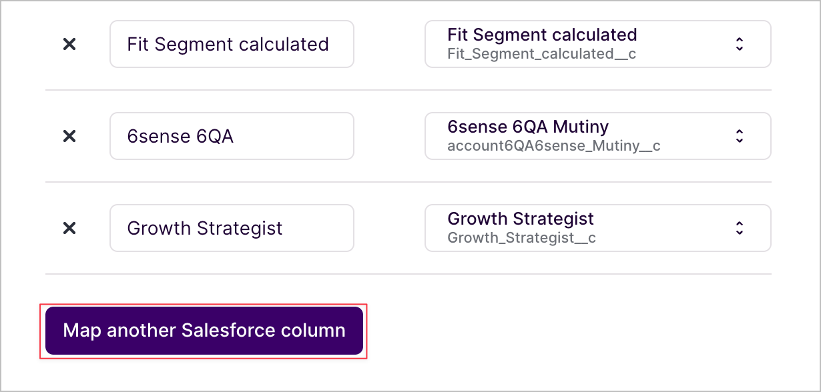Click the bold 6sense 6QA Mutiny label

[528, 127]
